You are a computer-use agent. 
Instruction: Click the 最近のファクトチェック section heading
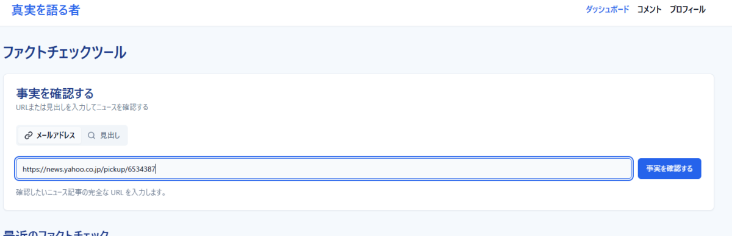point(56,233)
